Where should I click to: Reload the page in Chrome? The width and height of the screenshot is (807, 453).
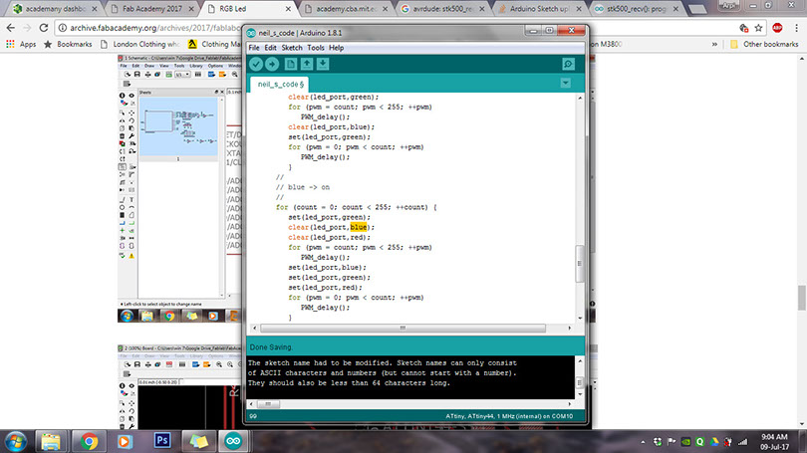pyautogui.click(x=44, y=28)
